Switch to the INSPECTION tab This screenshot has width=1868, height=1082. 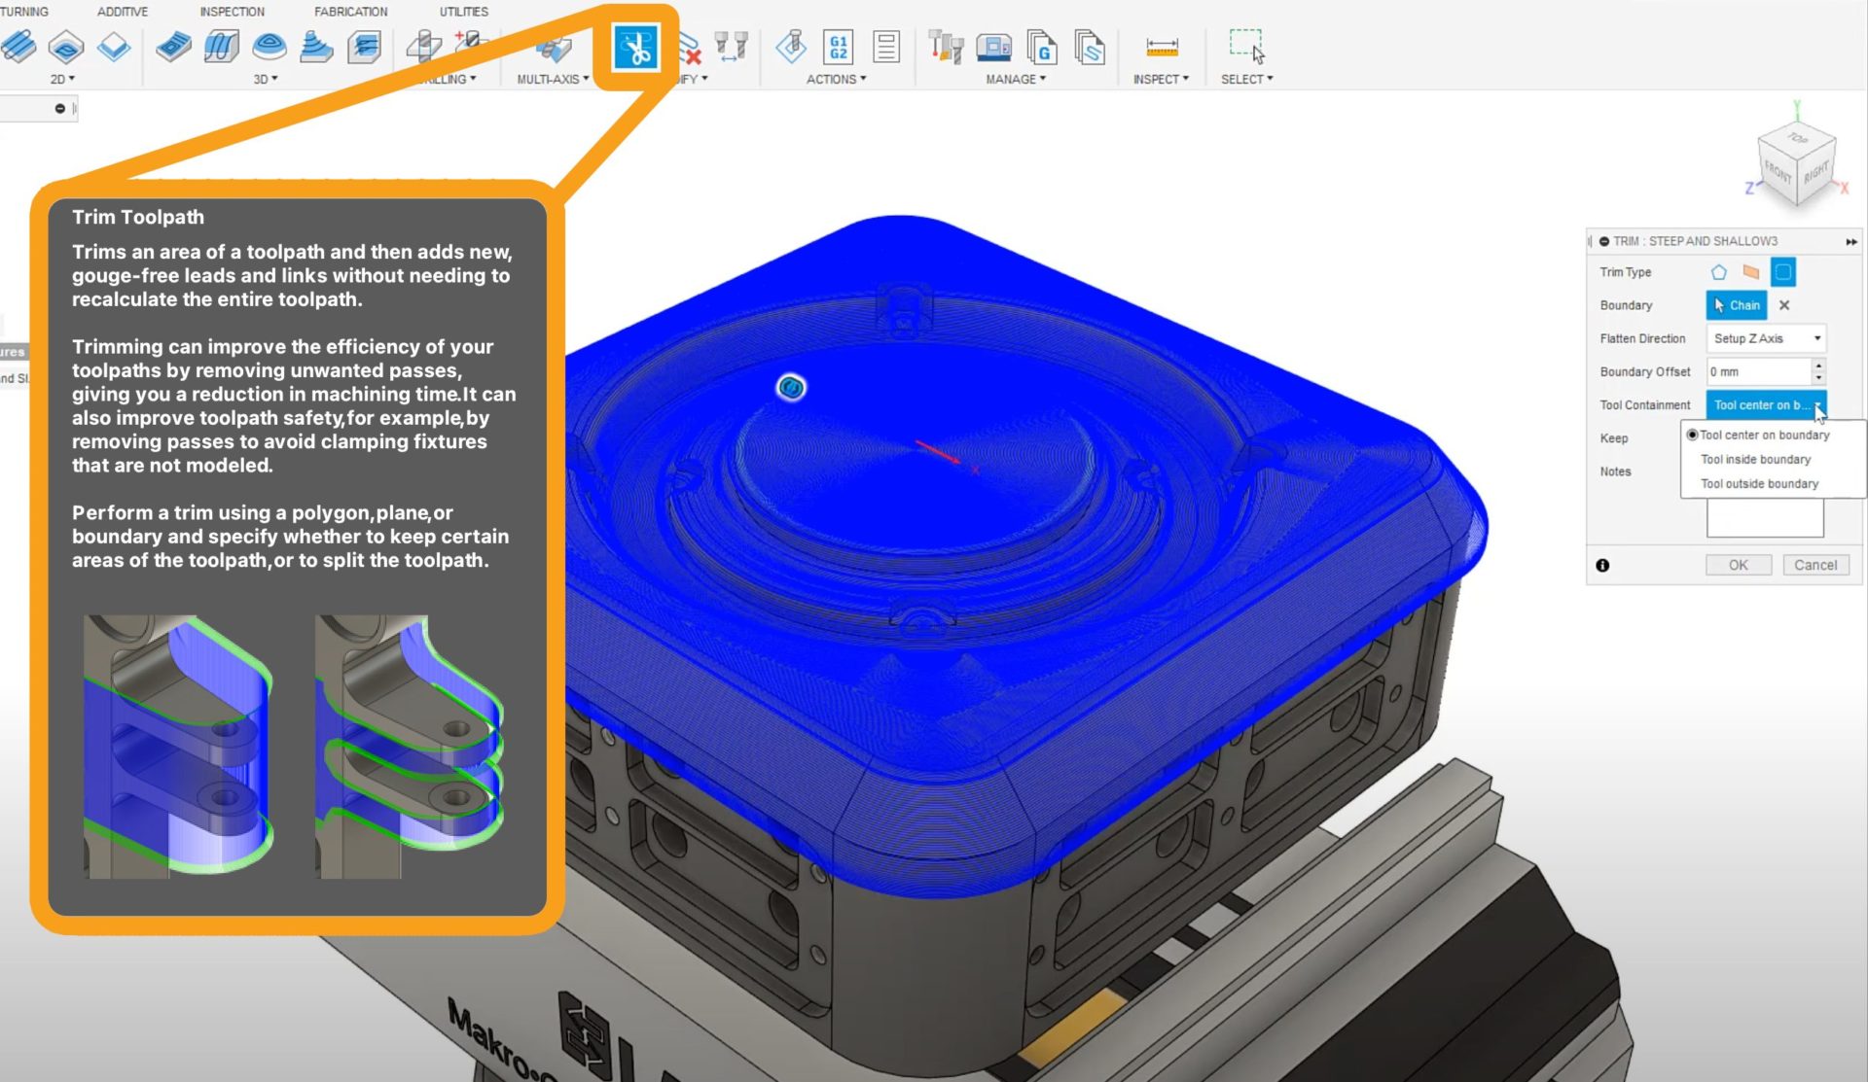coord(232,12)
